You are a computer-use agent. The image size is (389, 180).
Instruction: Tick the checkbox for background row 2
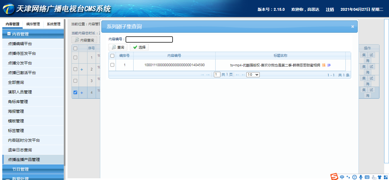click(75, 69)
